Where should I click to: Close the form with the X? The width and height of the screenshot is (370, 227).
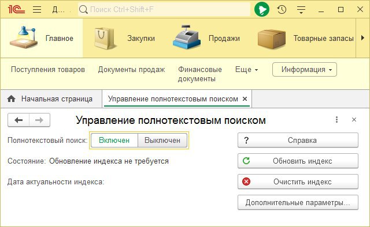pyautogui.click(x=354, y=119)
